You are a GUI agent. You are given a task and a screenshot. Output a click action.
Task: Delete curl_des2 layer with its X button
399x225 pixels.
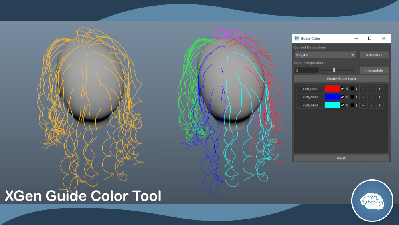click(x=380, y=97)
